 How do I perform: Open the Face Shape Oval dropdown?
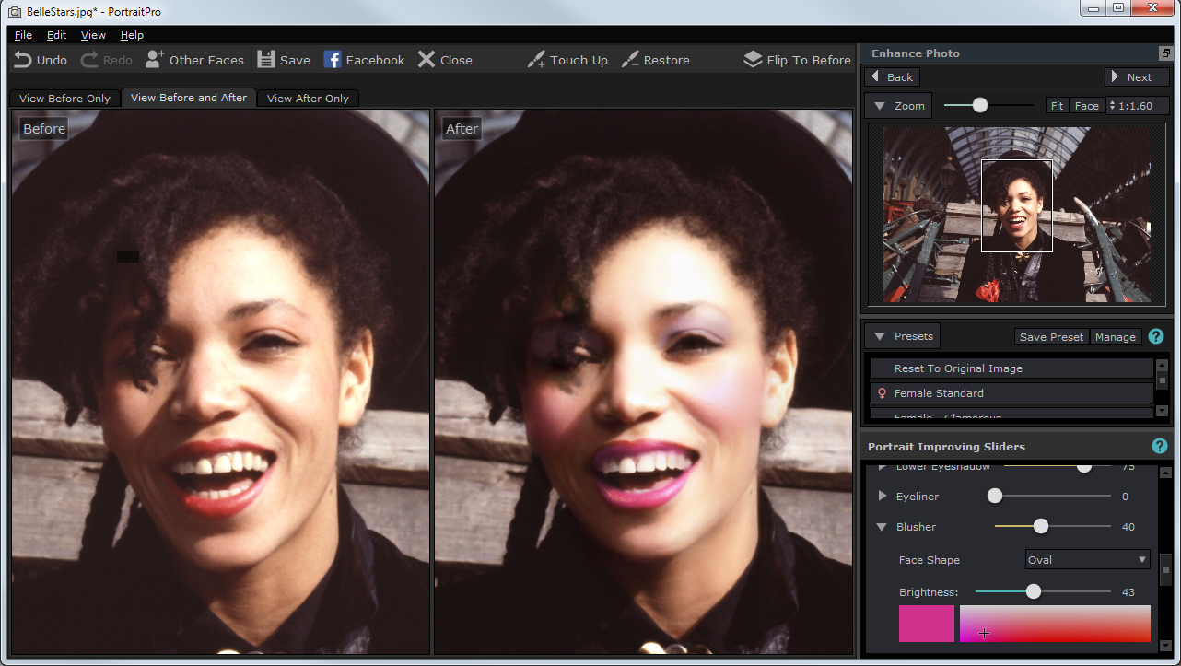(x=1087, y=560)
